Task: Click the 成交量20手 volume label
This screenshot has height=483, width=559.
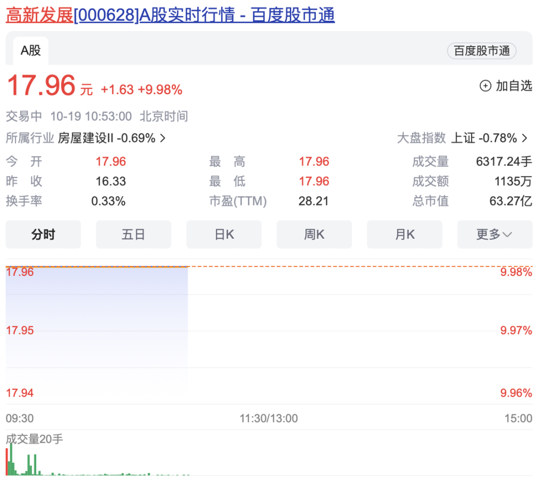Action: coord(35,439)
